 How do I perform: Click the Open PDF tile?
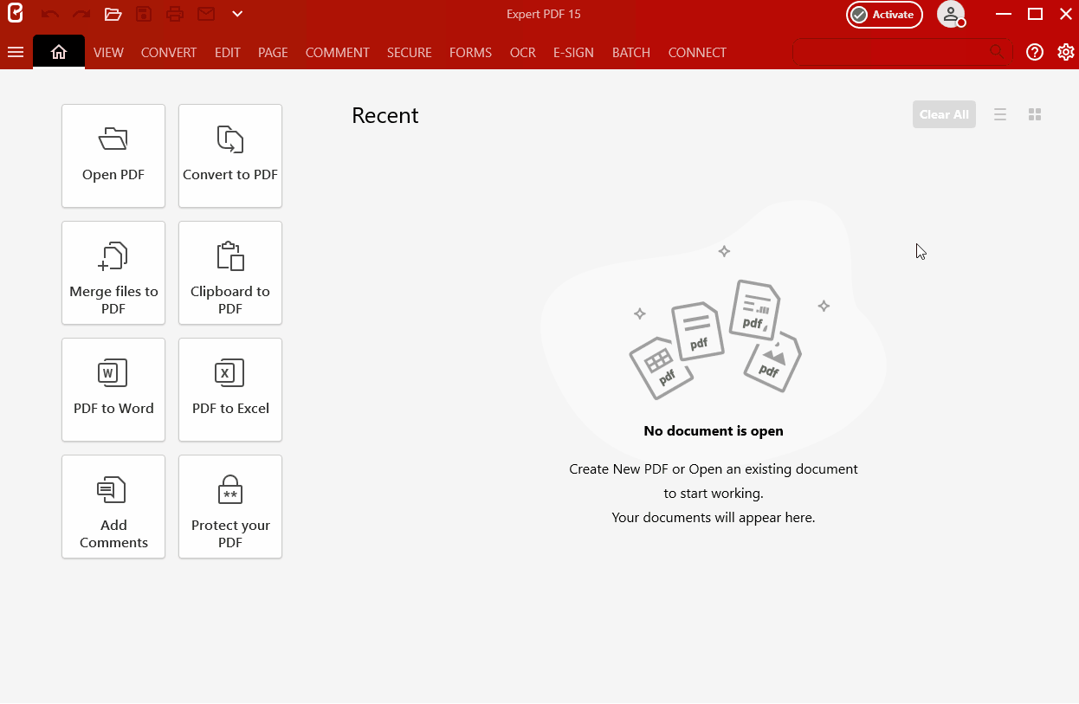[113, 156]
